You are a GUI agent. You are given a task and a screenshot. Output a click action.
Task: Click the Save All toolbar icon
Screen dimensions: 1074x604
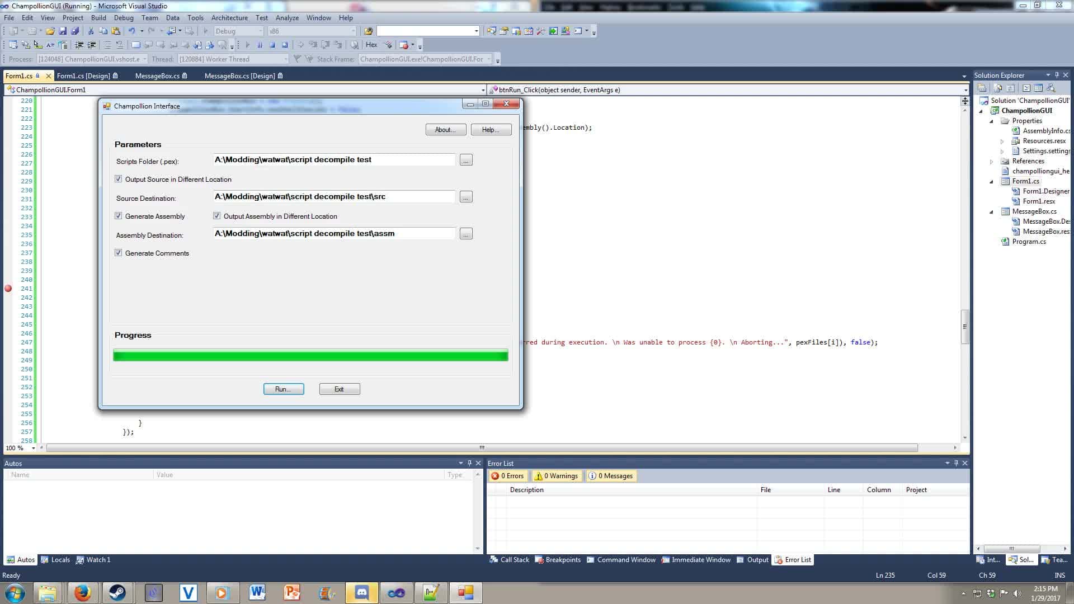(x=75, y=31)
